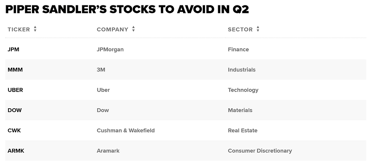Click the Real Estate sector entry

(x=242, y=130)
